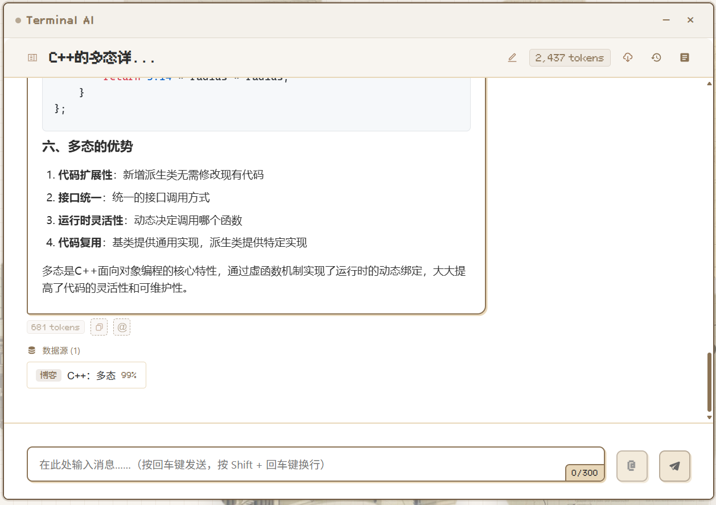The width and height of the screenshot is (716, 505).
Task: Click the 681 tokens label under the response
Action: (x=56, y=327)
